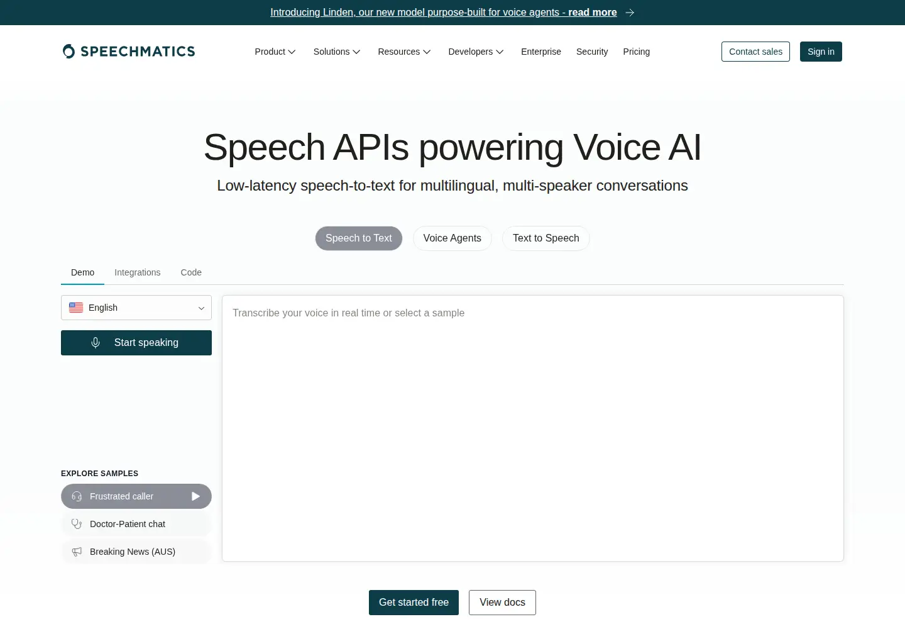
Task: Go to Pricing
Action: coord(637,52)
